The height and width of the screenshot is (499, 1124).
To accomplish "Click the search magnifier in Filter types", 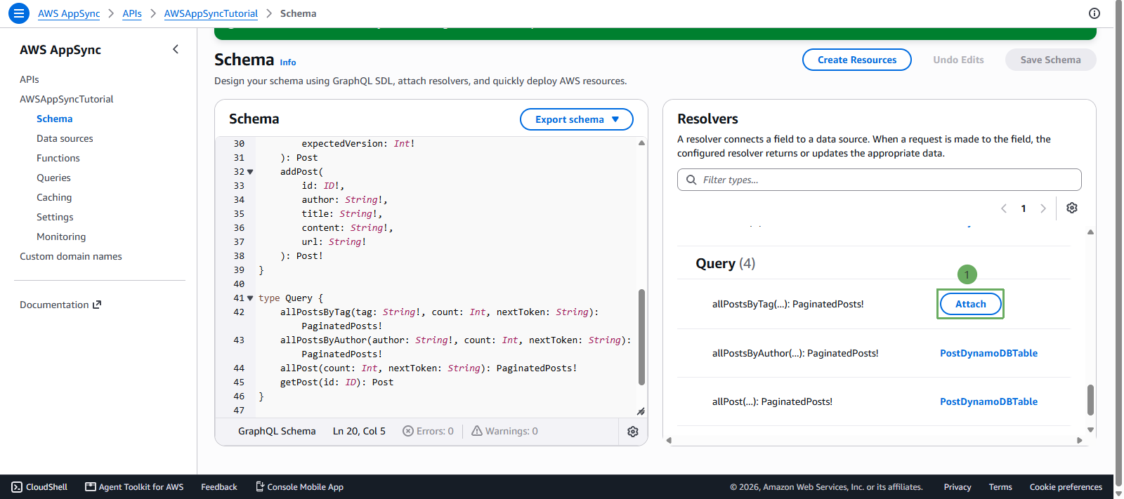I will pos(691,180).
